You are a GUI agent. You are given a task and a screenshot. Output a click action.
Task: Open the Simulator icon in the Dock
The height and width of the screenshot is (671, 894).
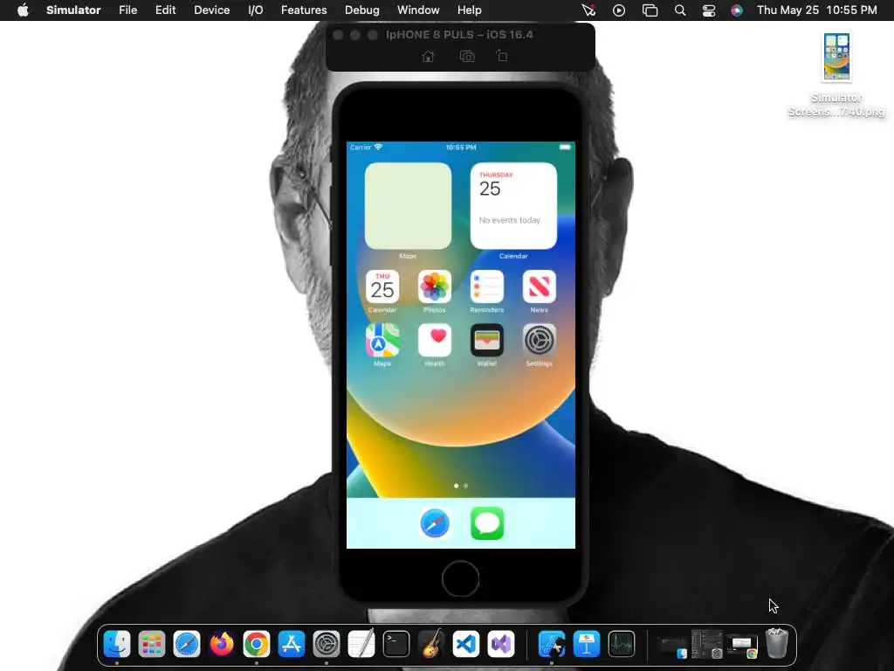552,644
